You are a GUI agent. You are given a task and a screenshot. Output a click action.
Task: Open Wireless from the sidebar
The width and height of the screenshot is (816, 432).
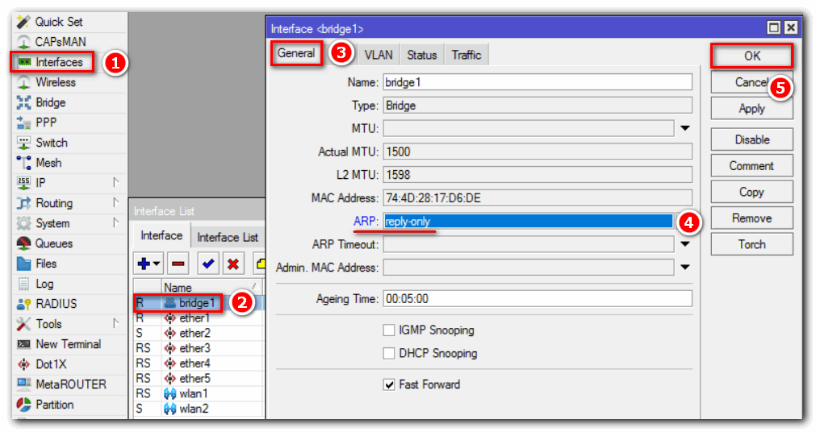point(55,82)
